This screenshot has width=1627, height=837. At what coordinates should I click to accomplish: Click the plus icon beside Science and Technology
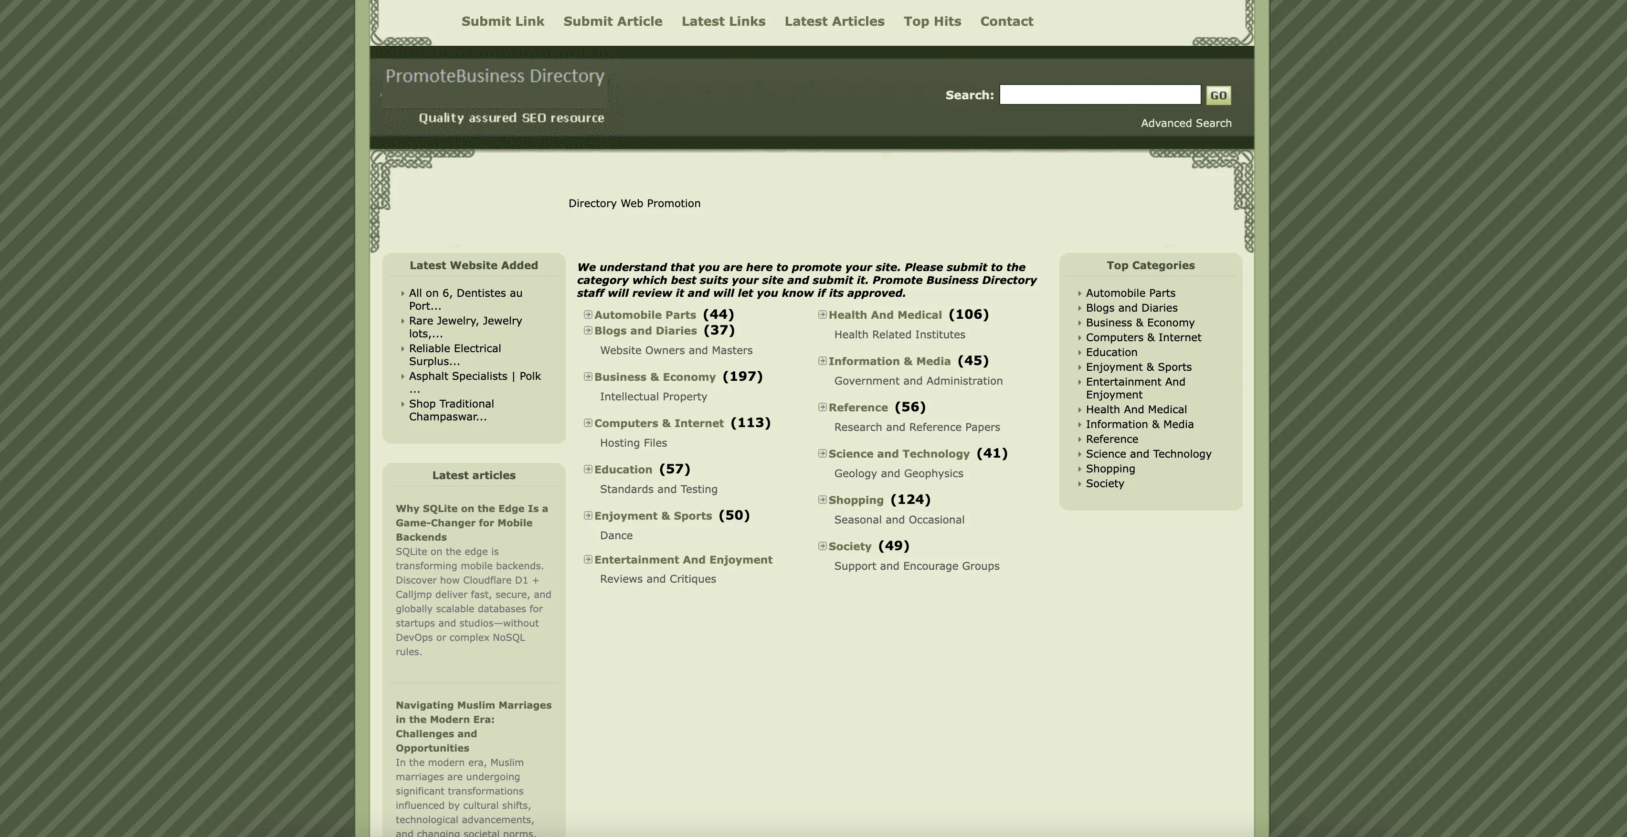[x=823, y=453]
